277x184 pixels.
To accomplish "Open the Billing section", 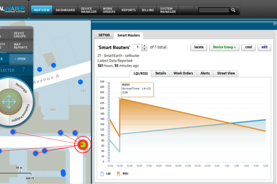I will (x=148, y=10).
